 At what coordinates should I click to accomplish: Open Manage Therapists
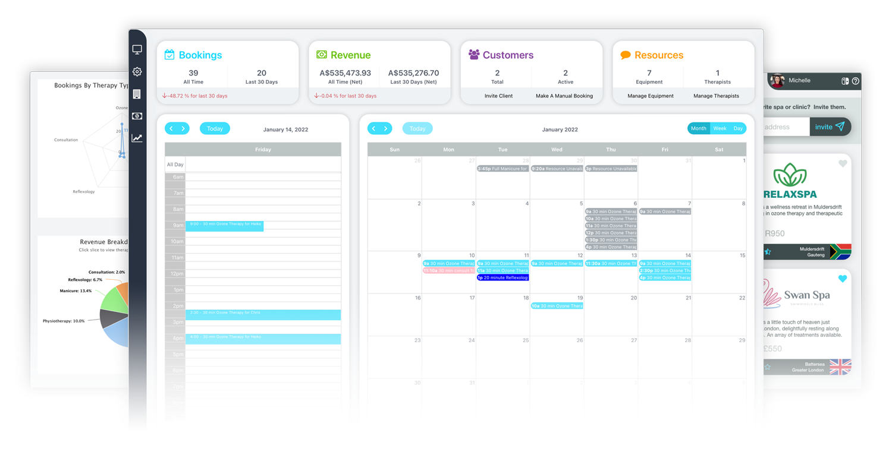click(x=716, y=96)
